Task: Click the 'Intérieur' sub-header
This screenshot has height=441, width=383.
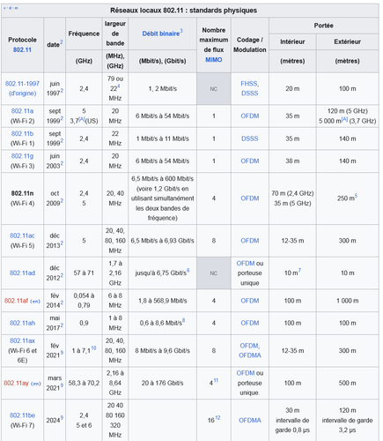Action: (x=292, y=41)
